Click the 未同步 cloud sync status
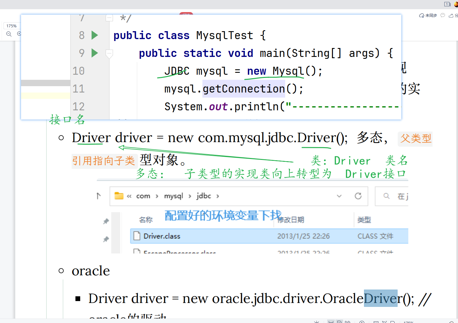The image size is (458, 323). click(428, 15)
